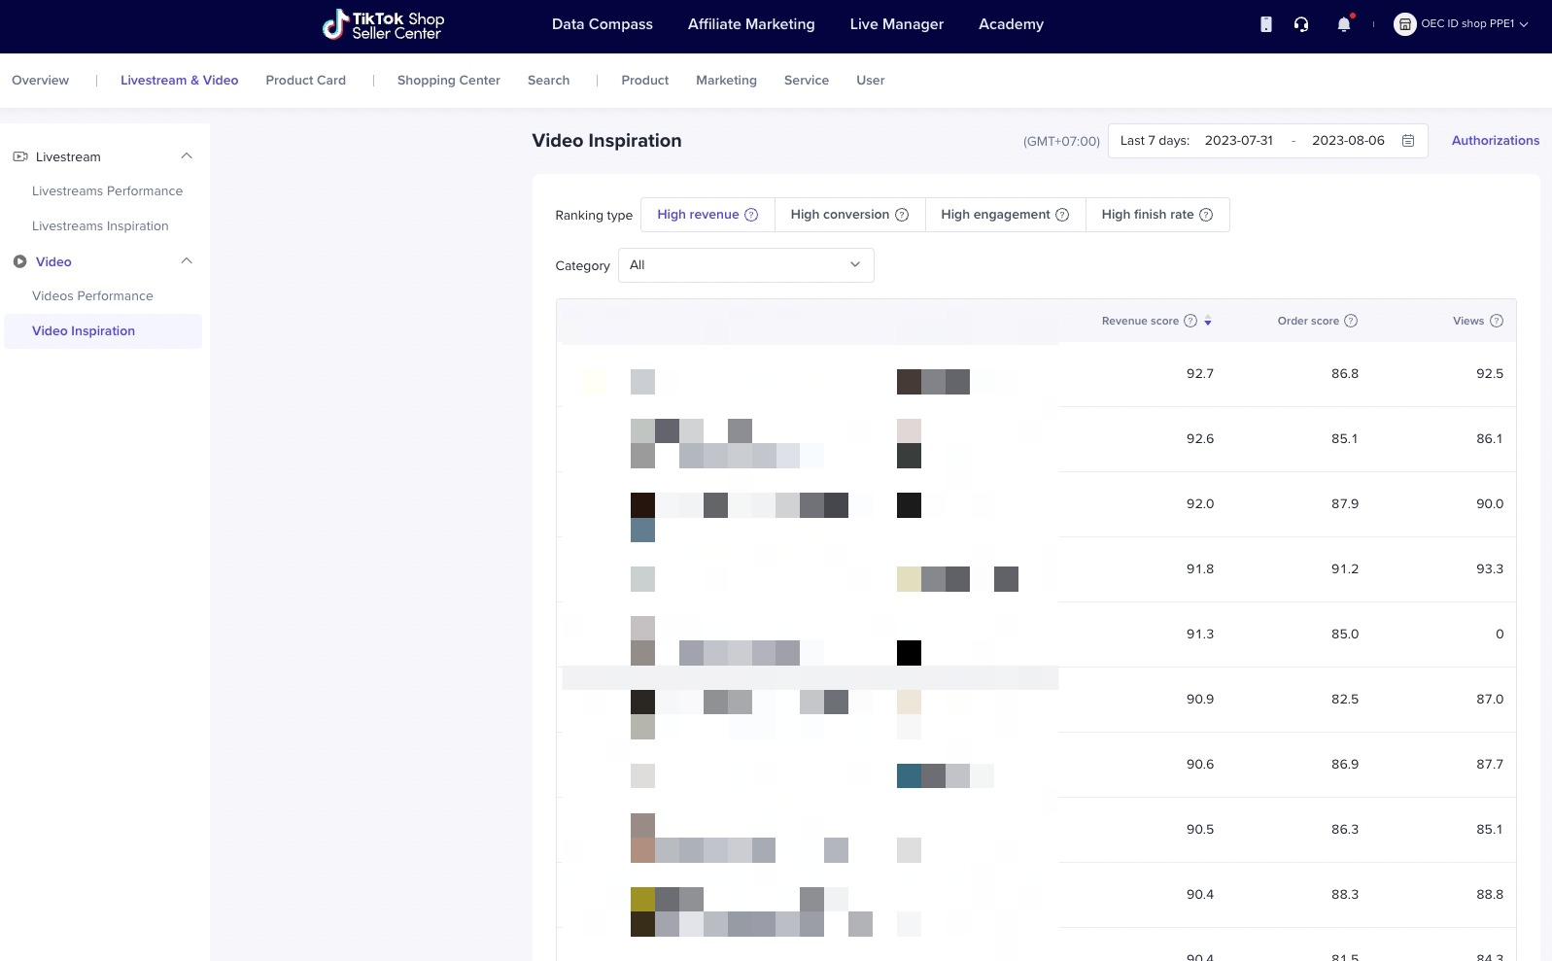Click the notification bell icon

click(1343, 24)
